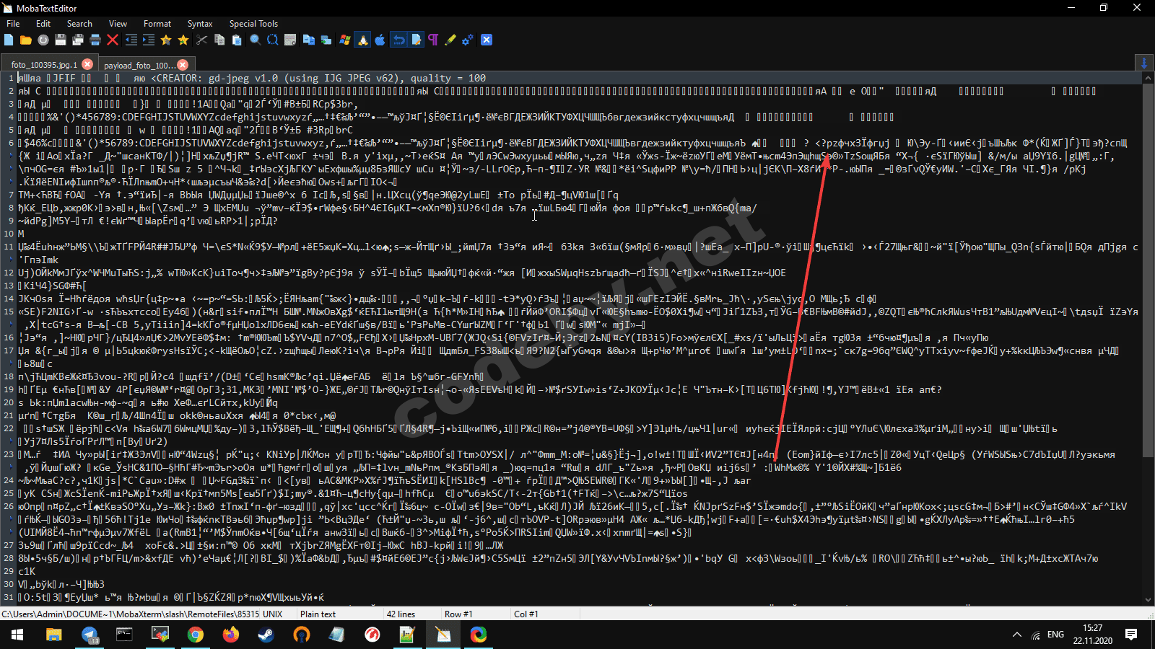Screen dimensions: 1155x649
Task: Click the red X close-file toolbar icon
Action: coord(113,40)
